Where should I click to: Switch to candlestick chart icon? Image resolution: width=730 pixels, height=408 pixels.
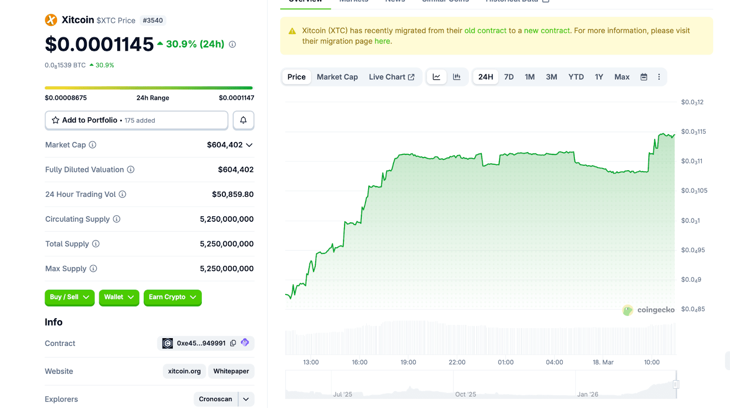click(x=457, y=77)
